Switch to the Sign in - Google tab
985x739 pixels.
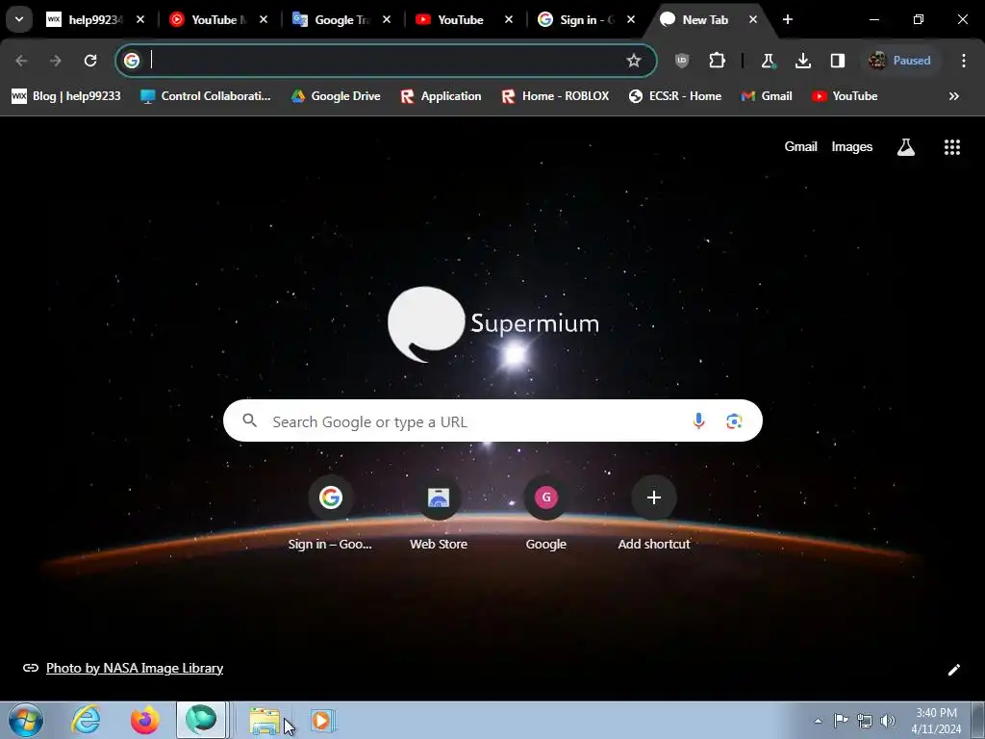[x=586, y=19]
